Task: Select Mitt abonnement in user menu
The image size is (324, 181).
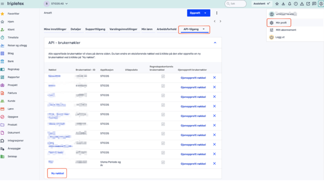Action: pyautogui.click(x=286, y=30)
